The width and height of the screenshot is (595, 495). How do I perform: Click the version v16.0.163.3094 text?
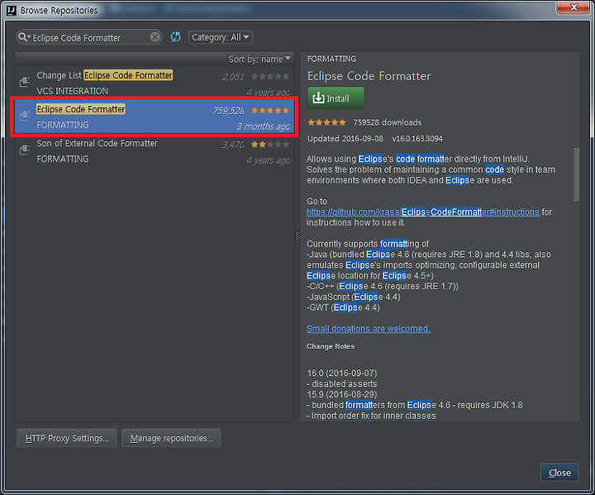[417, 139]
